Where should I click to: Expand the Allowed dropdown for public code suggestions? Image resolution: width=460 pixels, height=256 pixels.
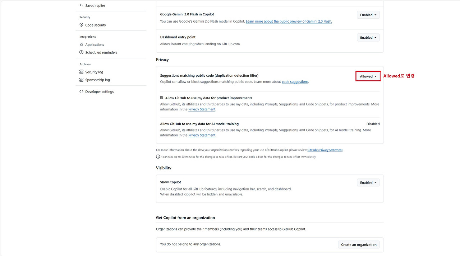[x=368, y=76]
